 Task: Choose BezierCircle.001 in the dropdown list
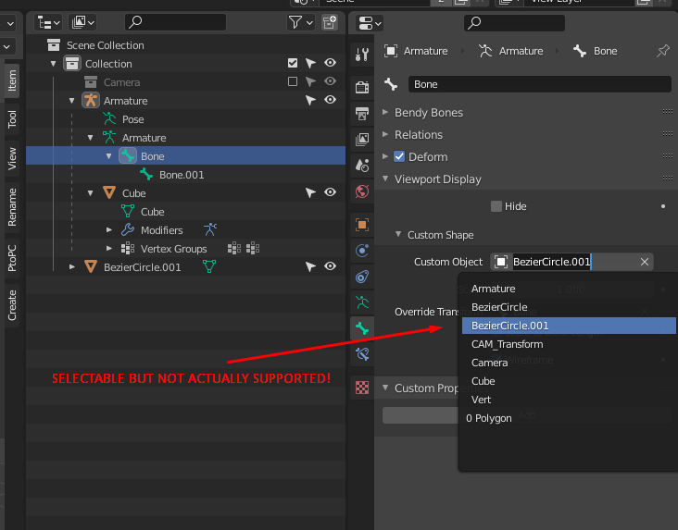[569, 326]
